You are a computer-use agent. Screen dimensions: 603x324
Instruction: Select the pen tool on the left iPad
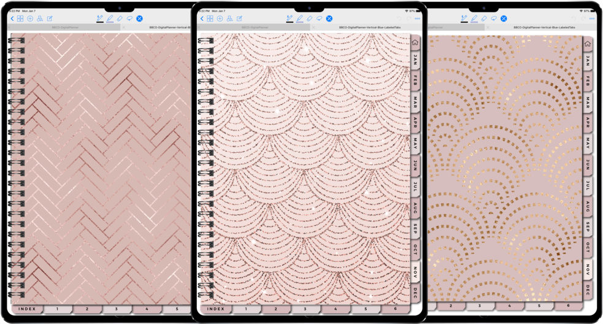coord(100,19)
